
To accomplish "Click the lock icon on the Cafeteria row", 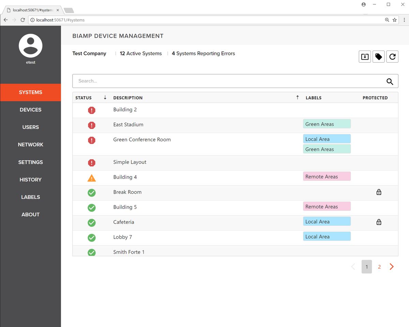I will 379,222.
